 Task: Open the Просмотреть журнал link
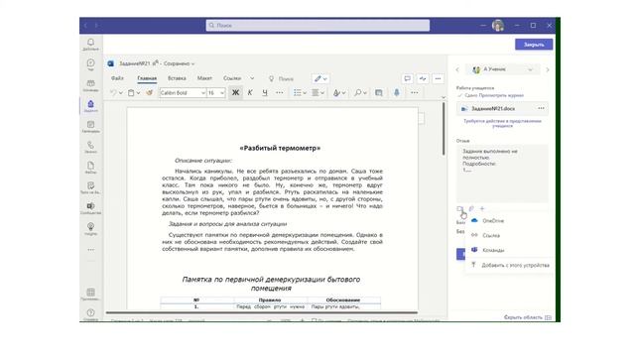point(502,95)
